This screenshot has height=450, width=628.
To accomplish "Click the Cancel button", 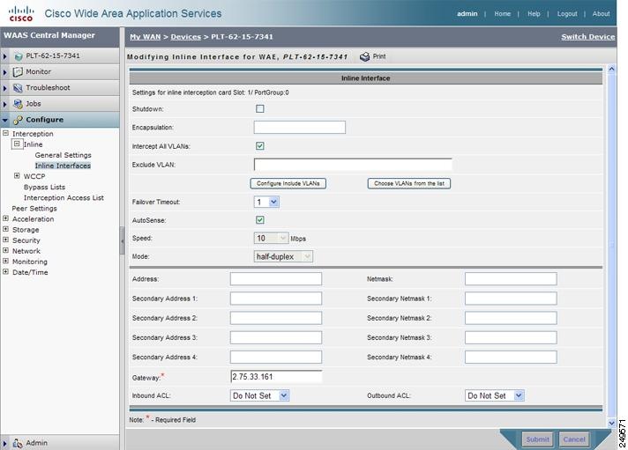I will (574, 439).
